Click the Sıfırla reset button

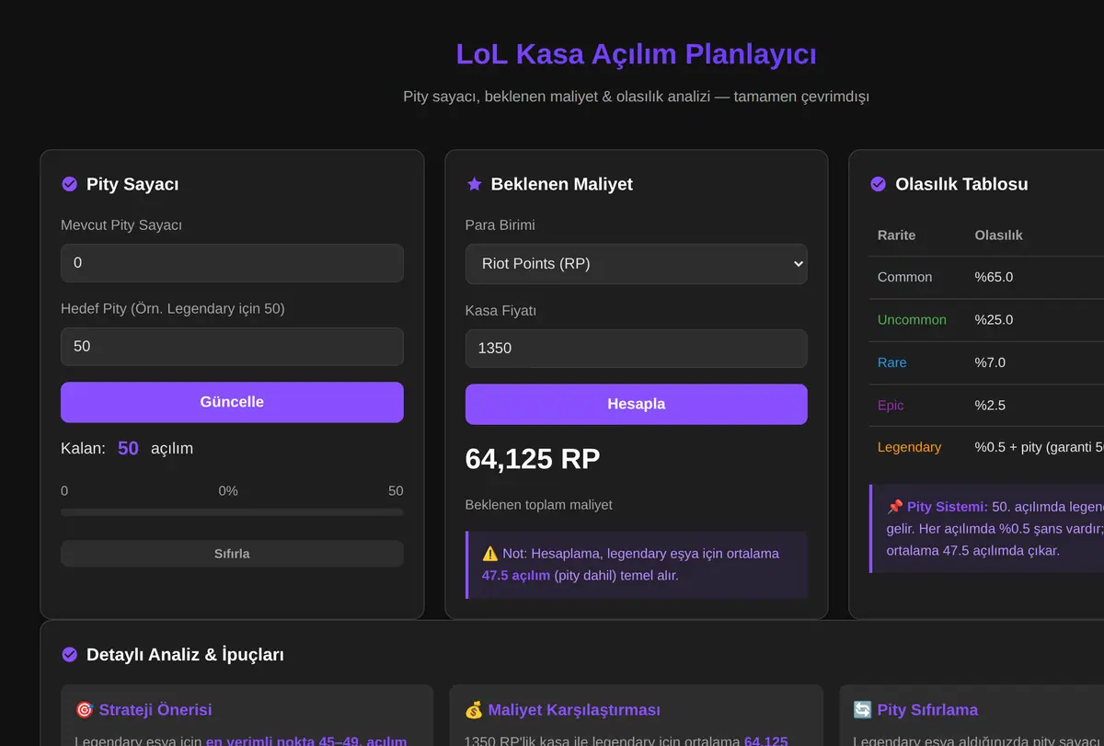(232, 554)
